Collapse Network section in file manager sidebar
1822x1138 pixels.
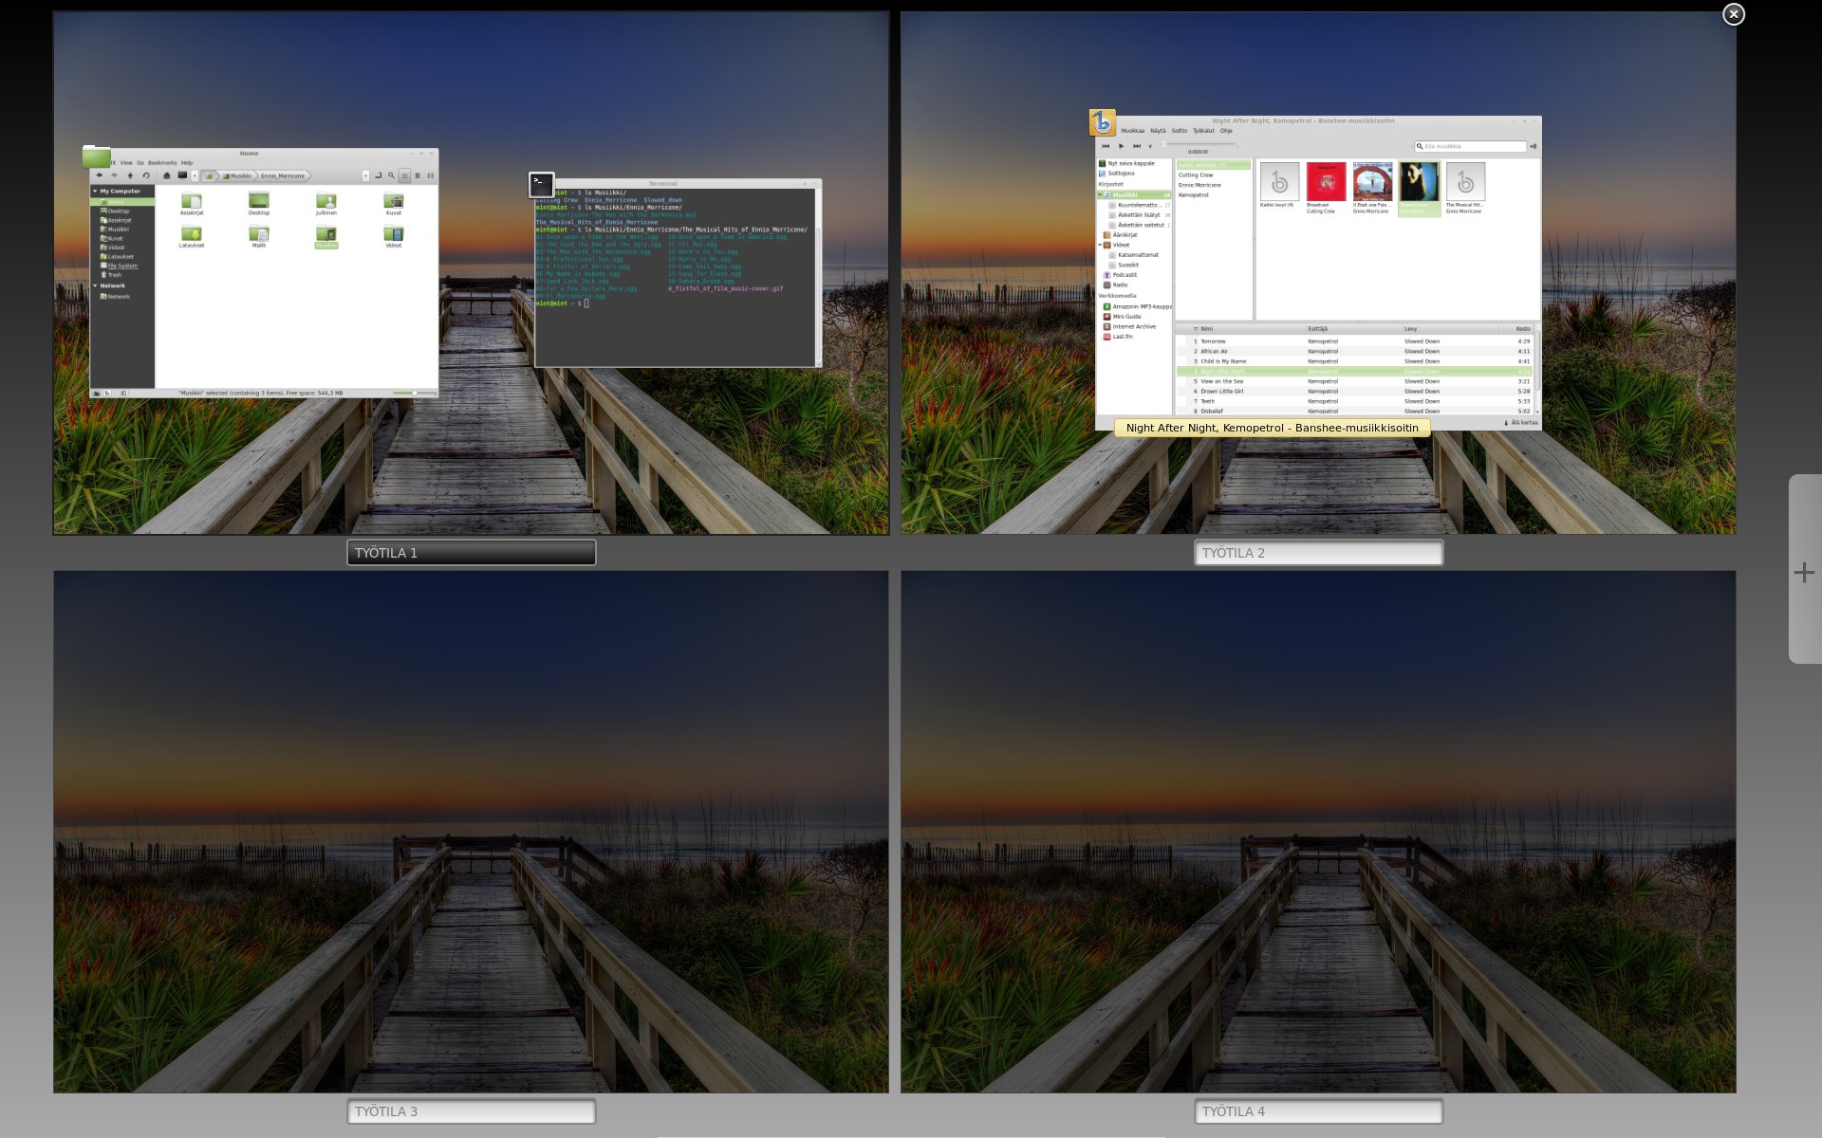pyautogui.click(x=95, y=285)
